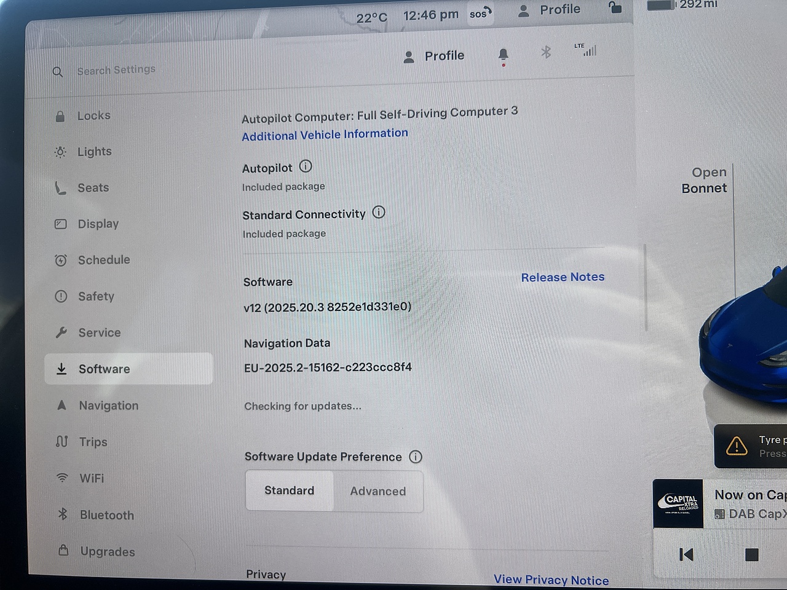
Task: Select the WiFi icon in sidebar
Action: 62,478
